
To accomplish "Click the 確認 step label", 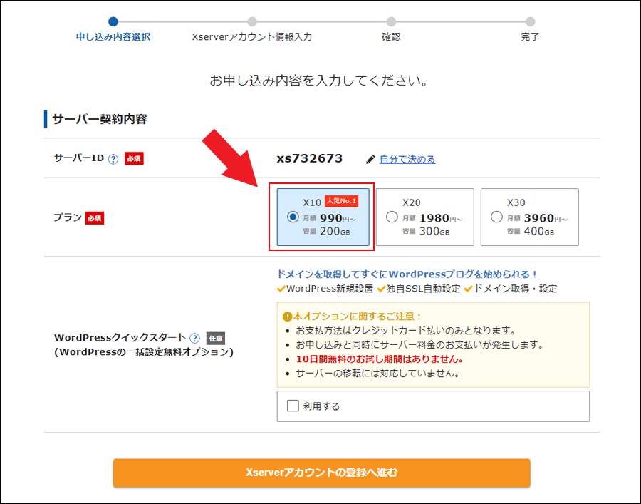I will click(x=391, y=37).
